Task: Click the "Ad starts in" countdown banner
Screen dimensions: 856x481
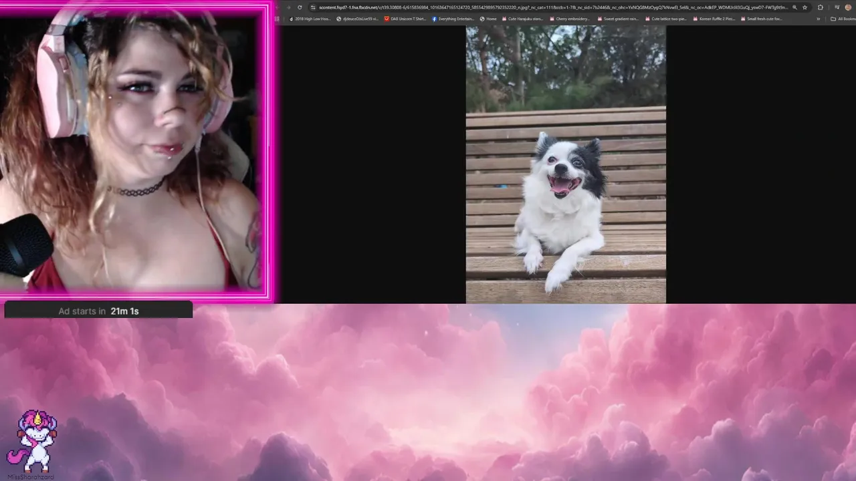Action: [x=98, y=311]
